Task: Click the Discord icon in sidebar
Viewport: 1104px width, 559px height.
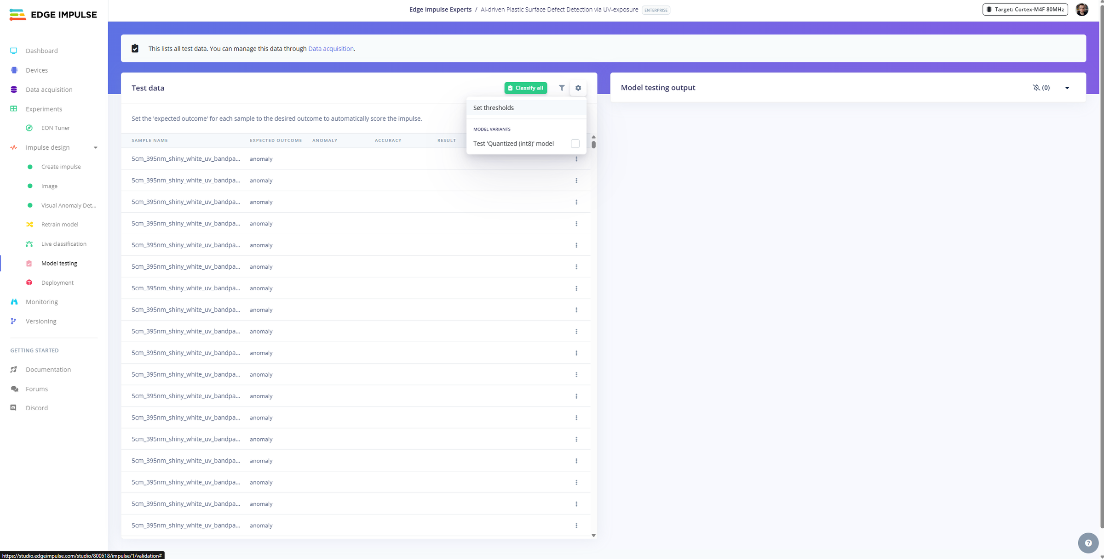Action: tap(14, 408)
